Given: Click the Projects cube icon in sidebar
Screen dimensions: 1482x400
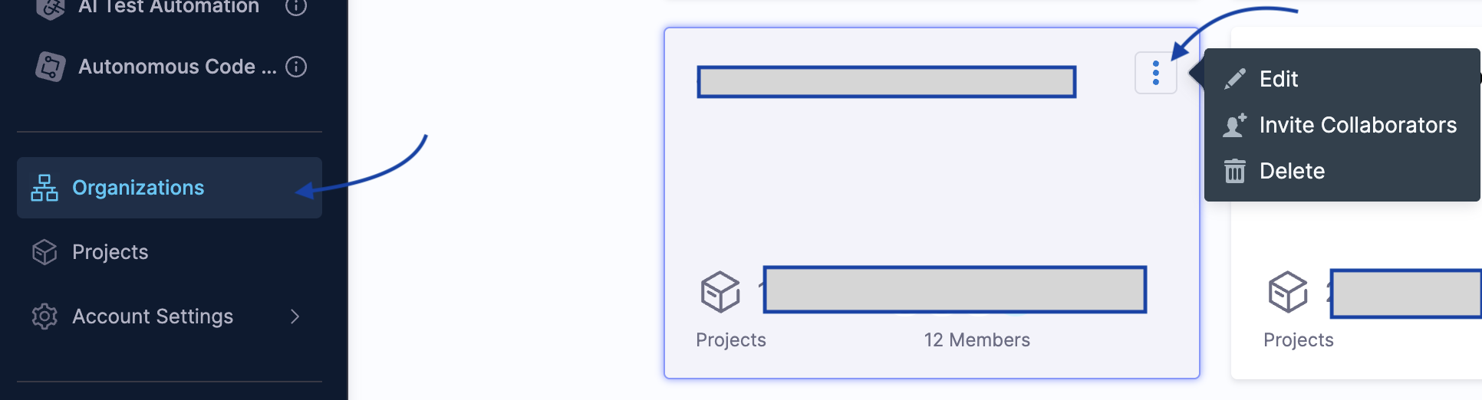Looking at the screenshot, I should [x=44, y=252].
